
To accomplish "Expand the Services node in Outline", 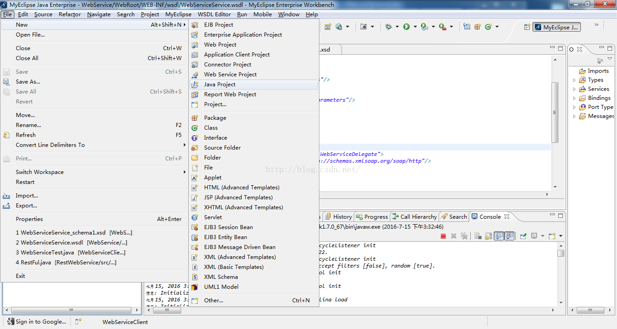I will (x=575, y=89).
